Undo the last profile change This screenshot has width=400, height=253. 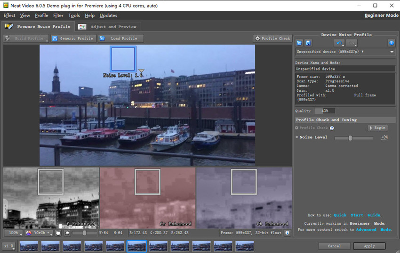[339, 43]
